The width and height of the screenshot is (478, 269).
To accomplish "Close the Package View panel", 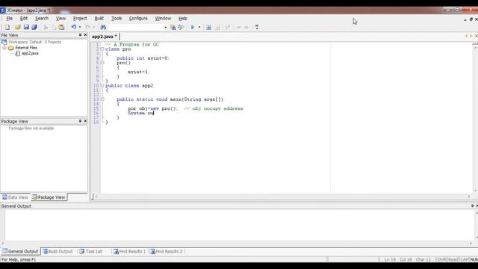I will coord(85,121).
